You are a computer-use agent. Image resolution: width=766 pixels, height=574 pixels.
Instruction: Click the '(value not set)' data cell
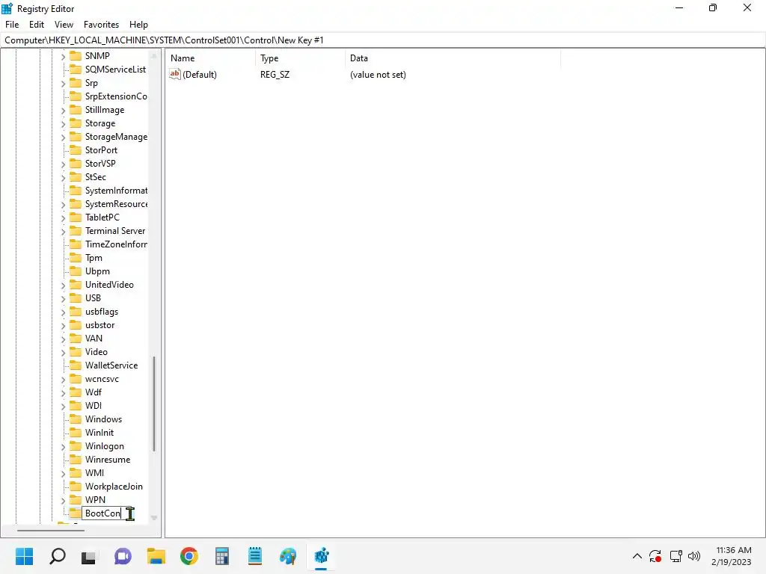click(378, 75)
